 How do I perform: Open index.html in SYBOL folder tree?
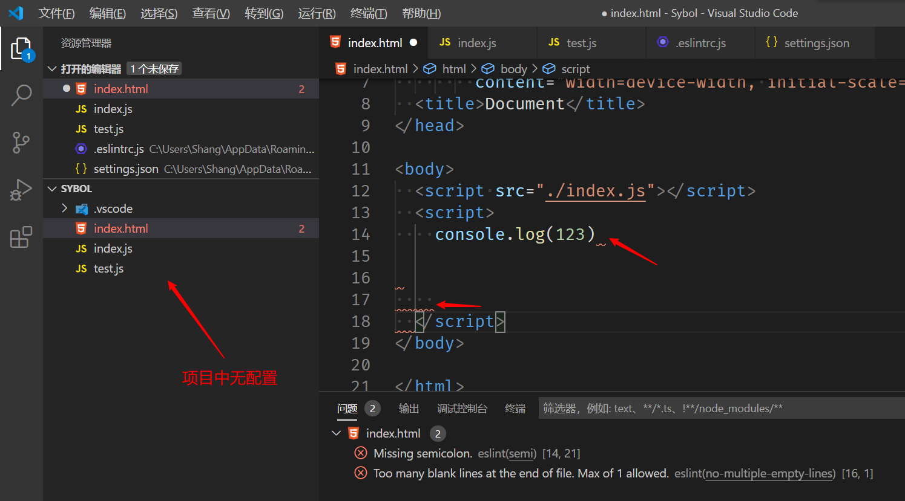click(181, 228)
